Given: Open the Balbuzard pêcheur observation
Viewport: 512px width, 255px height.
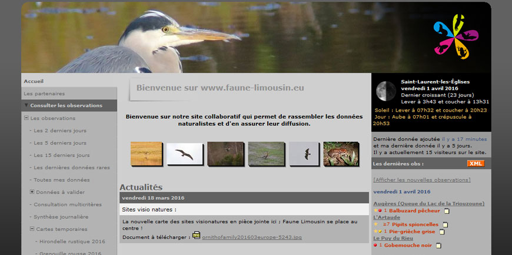Looking at the screenshot, I should pyautogui.click(x=414, y=211).
